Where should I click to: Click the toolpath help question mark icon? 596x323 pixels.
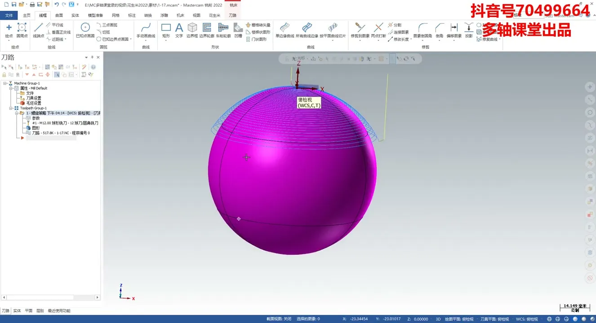(93, 67)
